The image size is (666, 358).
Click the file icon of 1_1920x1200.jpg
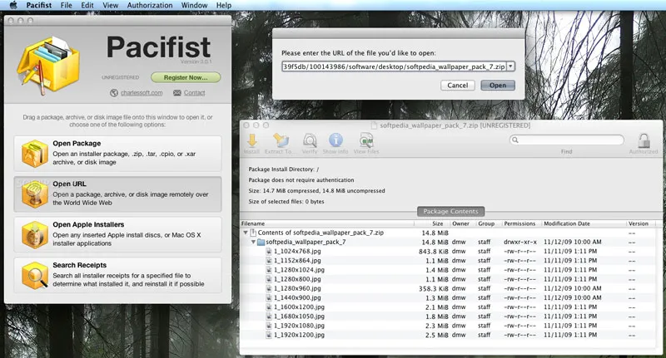[268, 335]
